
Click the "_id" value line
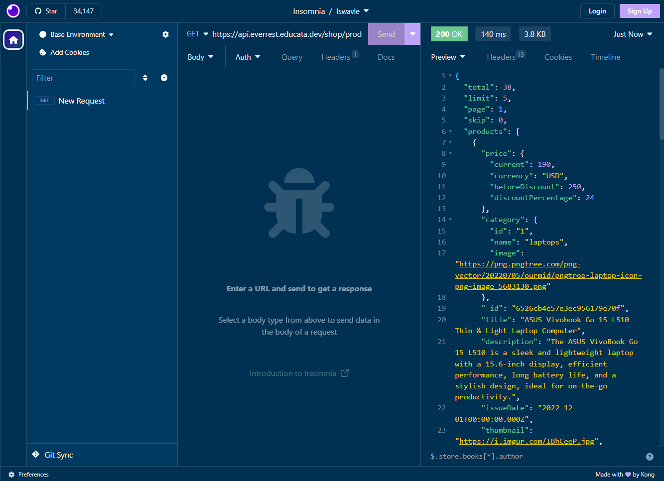(555, 308)
